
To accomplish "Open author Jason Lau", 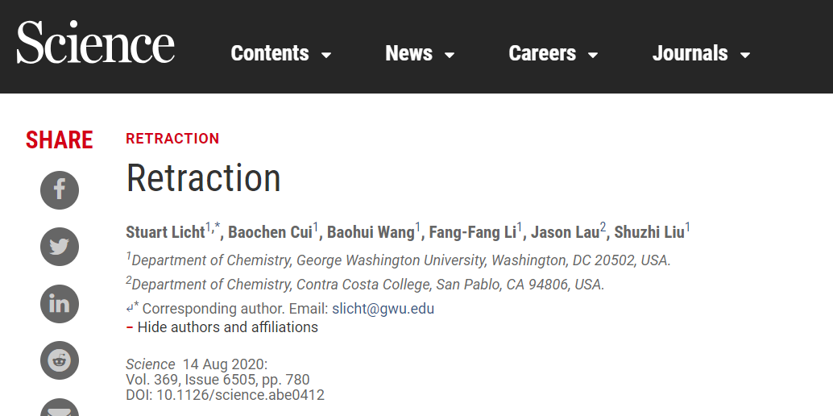I will click(565, 232).
